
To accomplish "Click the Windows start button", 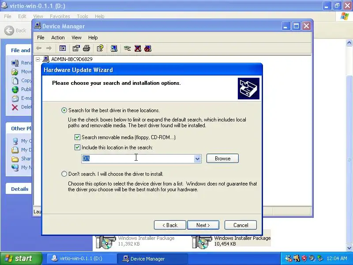I will tap(21, 258).
